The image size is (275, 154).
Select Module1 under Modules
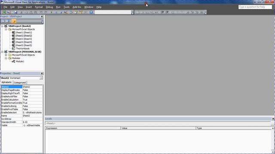coord(20,62)
